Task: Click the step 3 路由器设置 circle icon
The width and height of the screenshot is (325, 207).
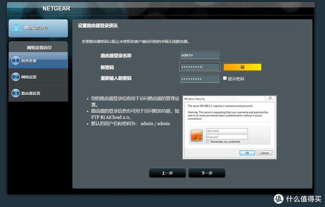Action: (16, 93)
